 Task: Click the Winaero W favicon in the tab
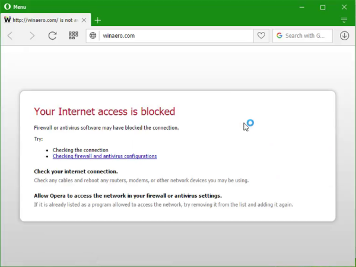pos(7,20)
